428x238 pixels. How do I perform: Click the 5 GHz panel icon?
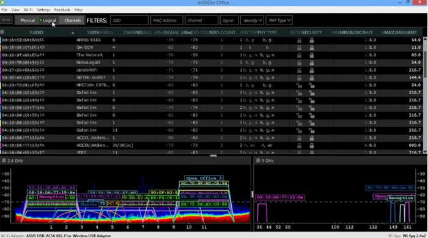coord(258,161)
